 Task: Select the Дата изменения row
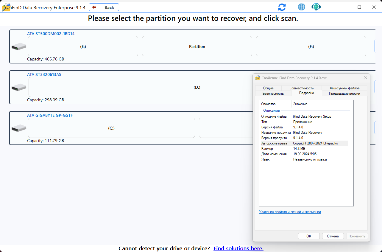pyautogui.click(x=304, y=154)
